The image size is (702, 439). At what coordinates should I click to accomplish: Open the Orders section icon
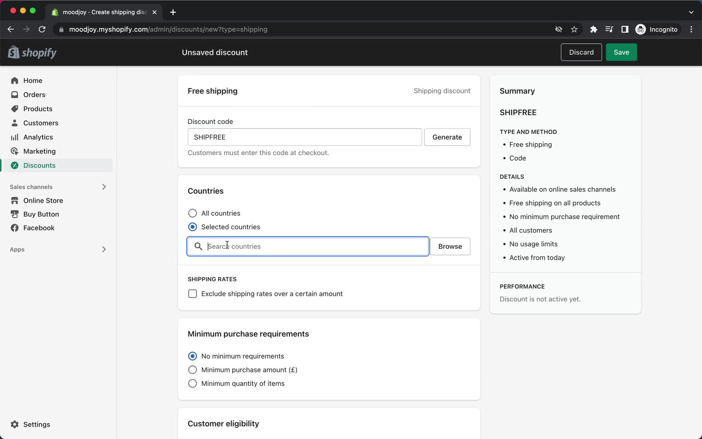pos(14,94)
